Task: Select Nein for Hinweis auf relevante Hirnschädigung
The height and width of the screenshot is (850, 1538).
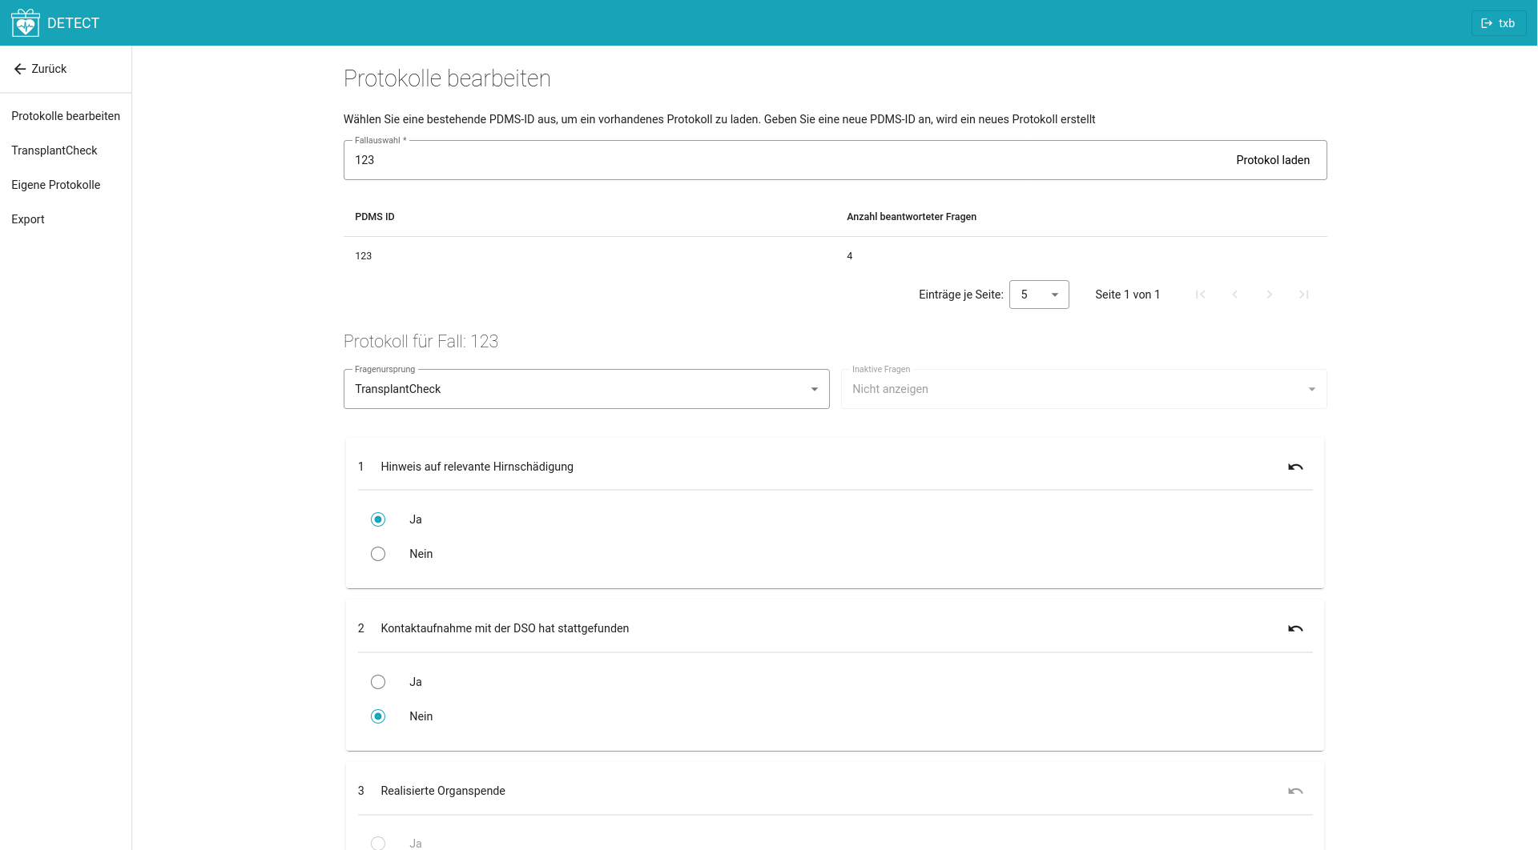Action: coord(378,554)
